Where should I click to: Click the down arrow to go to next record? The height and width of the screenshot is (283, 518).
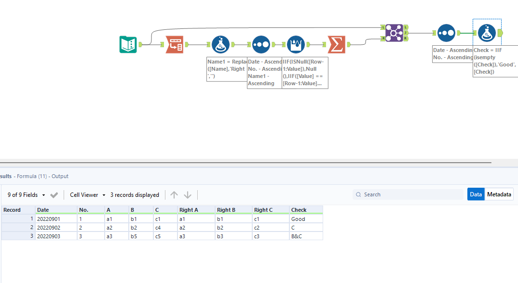click(x=187, y=195)
